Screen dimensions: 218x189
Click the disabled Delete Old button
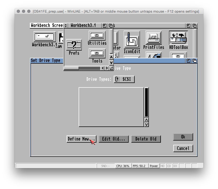[x=146, y=139]
